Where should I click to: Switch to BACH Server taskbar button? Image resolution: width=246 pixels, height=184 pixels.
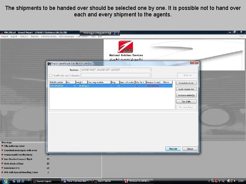point(107,181)
